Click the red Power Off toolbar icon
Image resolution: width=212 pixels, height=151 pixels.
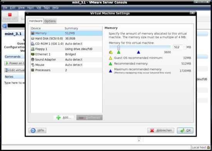(x=10, y=15)
